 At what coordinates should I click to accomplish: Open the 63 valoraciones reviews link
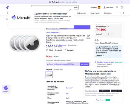pyautogui.click(x=61, y=45)
